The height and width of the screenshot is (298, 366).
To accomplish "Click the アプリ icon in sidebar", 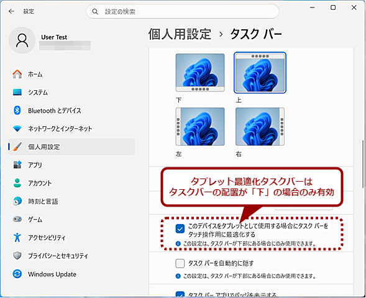I will tap(17, 165).
